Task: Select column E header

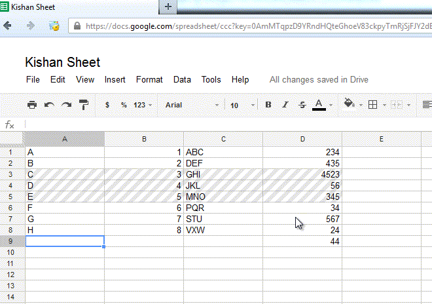Action: (382, 139)
